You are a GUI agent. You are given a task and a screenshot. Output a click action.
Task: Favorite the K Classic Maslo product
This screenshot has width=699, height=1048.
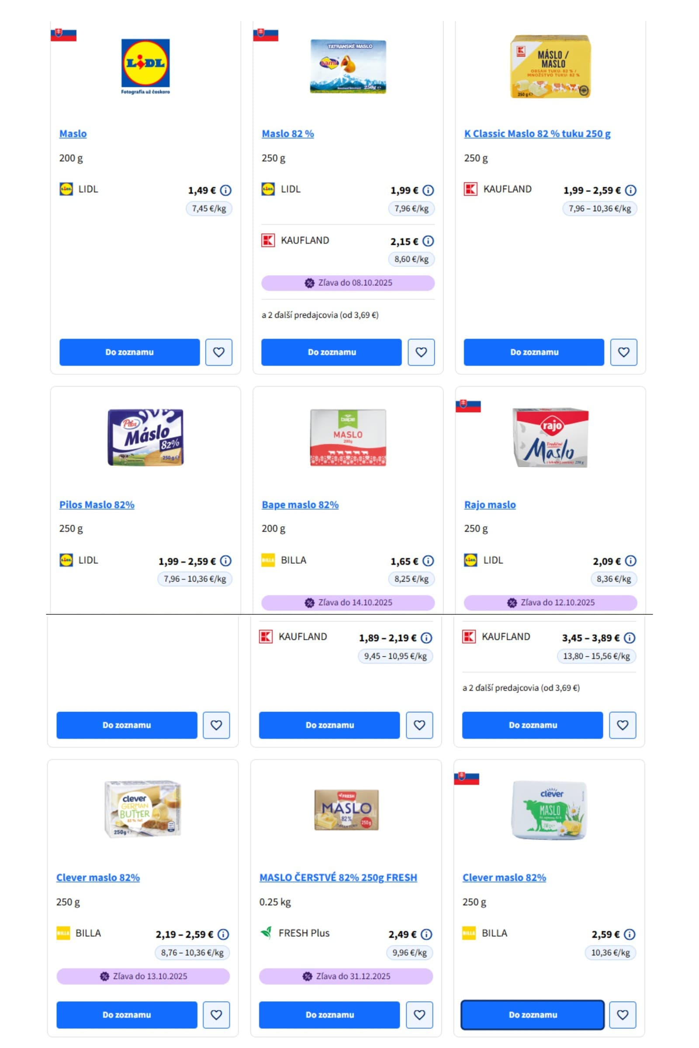coord(623,352)
